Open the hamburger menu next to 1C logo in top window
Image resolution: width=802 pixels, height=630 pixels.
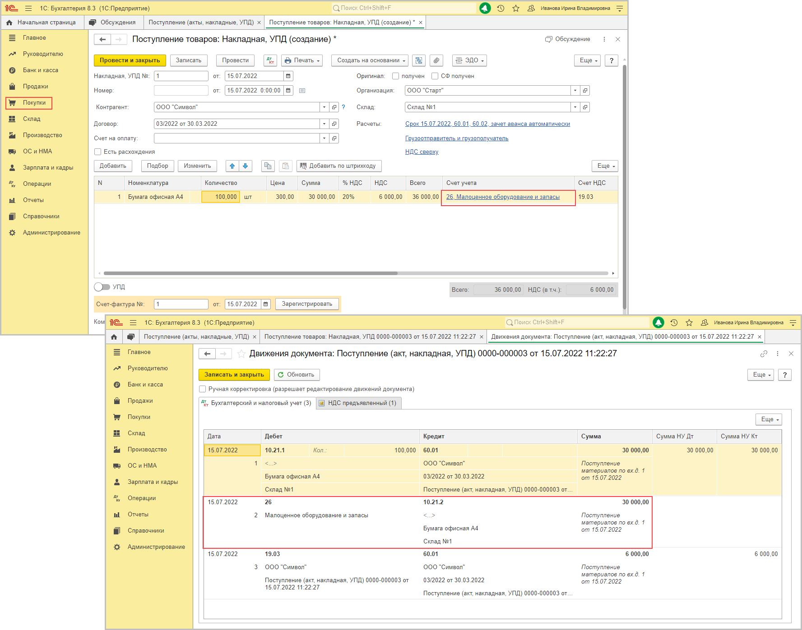(x=28, y=8)
